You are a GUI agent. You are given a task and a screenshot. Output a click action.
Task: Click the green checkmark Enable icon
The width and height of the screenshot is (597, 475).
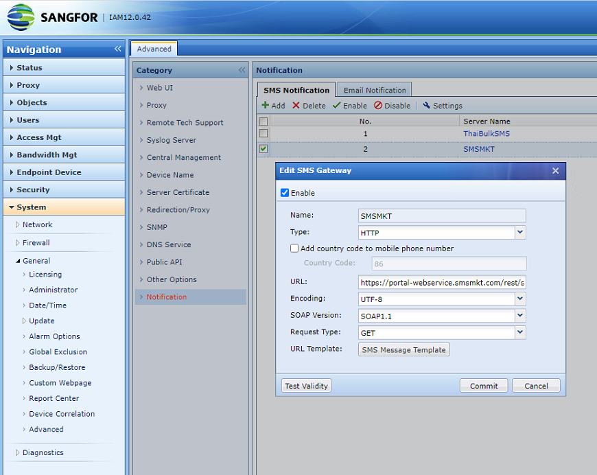click(x=336, y=105)
